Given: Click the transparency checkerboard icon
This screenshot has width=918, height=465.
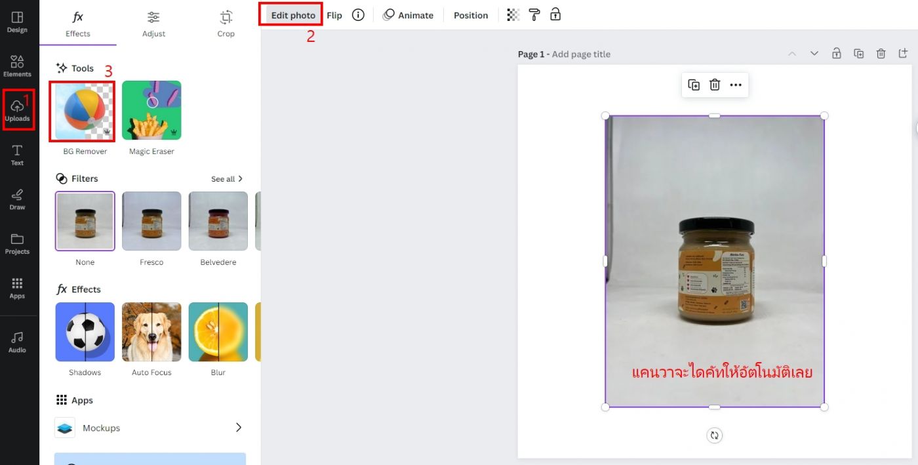Looking at the screenshot, I should tap(513, 15).
